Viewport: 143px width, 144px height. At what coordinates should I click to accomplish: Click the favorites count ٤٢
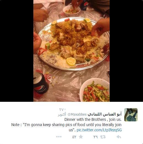74,137
